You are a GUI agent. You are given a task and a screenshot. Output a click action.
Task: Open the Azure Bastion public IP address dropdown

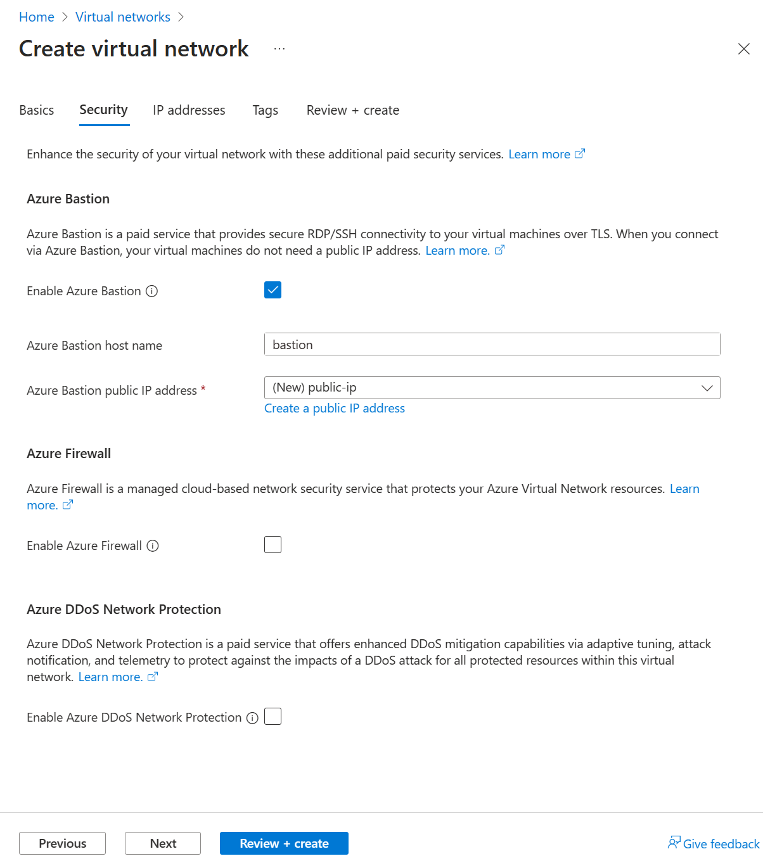coord(492,387)
